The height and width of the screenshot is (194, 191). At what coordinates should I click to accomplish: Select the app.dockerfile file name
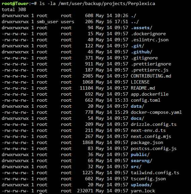[150, 94]
